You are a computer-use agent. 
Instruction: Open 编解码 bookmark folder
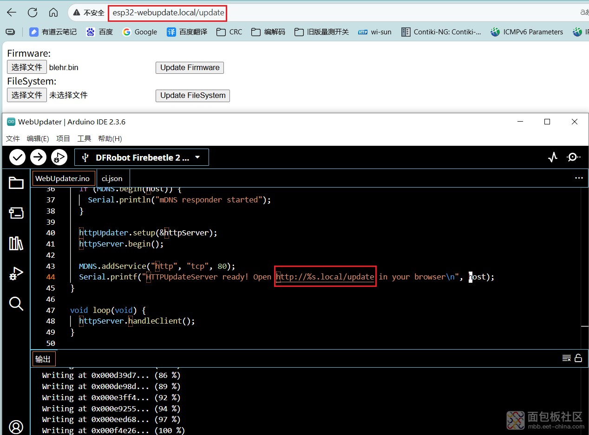268,32
